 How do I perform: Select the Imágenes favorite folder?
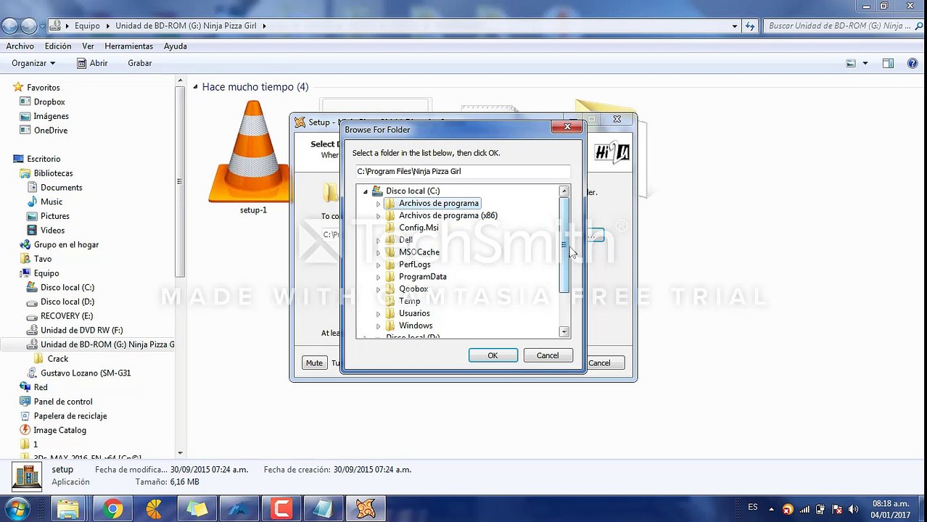(51, 116)
